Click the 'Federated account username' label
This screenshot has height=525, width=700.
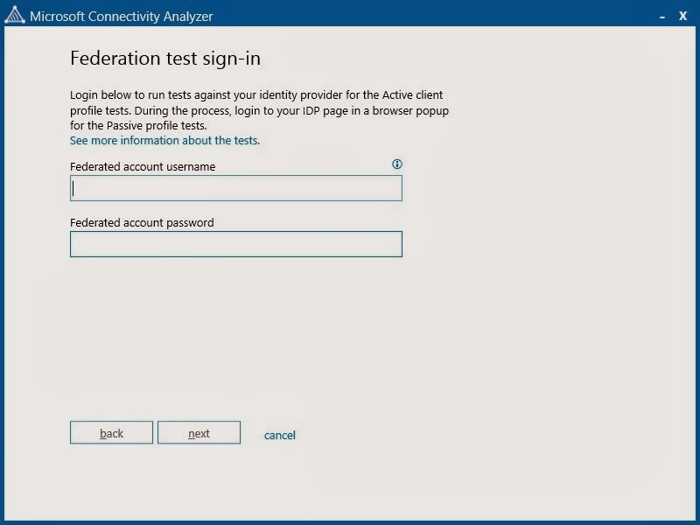(143, 166)
